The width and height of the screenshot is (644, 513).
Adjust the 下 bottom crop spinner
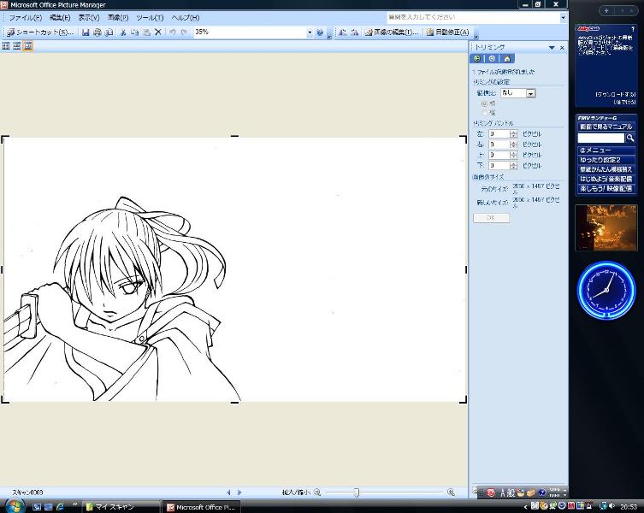pyautogui.click(x=513, y=166)
